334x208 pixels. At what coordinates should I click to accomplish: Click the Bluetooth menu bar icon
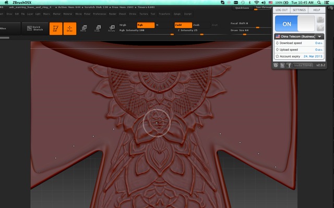[x=249, y=3]
